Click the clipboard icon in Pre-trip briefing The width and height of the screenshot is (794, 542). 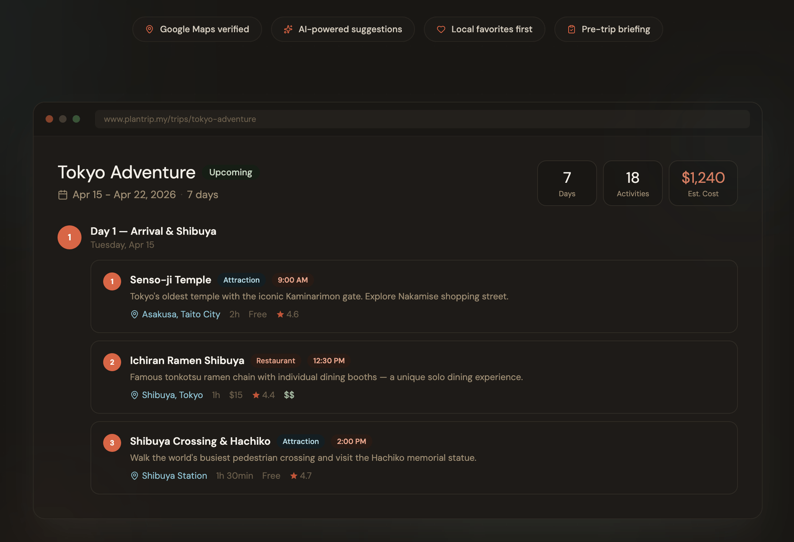pyautogui.click(x=571, y=29)
